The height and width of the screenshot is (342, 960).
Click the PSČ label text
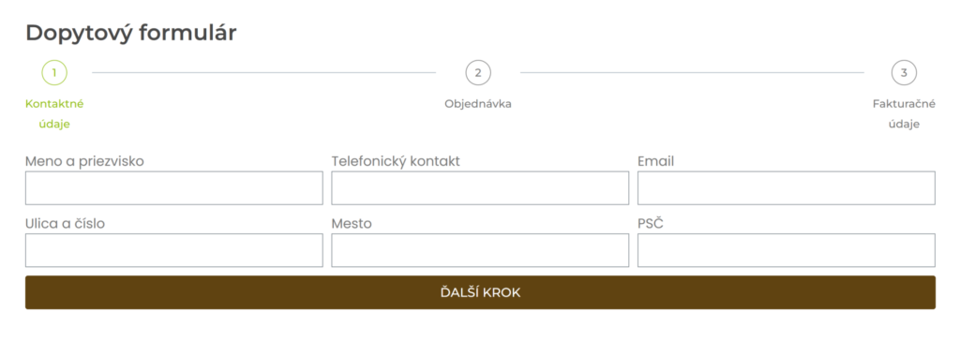(651, 223)
